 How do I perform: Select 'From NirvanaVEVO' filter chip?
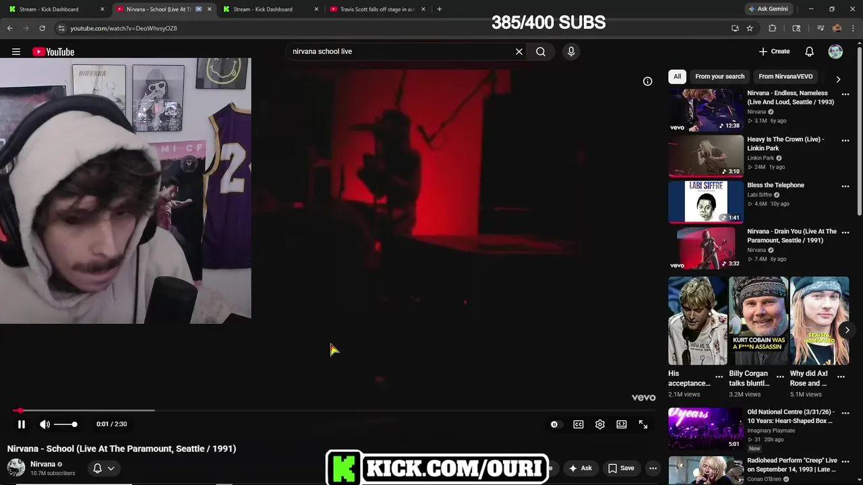pyautogui.click(x=785, y=77)
